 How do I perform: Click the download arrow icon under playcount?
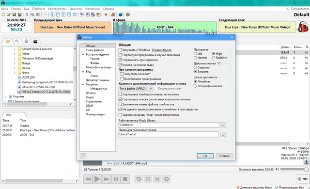[306, 162]
